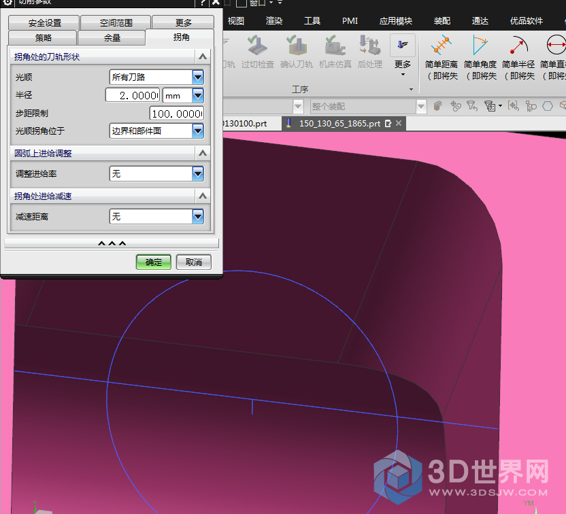The width and height of the screenshot is (566, 514).
Task: Switch to the 安全设置 tab
Action: click(x=44, y=22)
